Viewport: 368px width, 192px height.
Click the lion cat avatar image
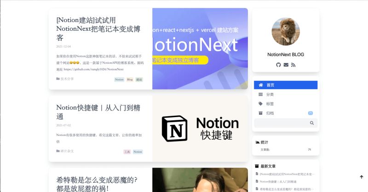[x=286, y=31]
